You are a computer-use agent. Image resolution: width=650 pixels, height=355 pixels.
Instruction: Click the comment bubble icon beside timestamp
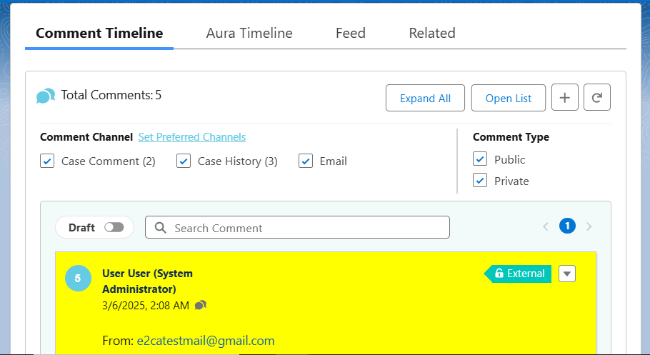(201, 305)
